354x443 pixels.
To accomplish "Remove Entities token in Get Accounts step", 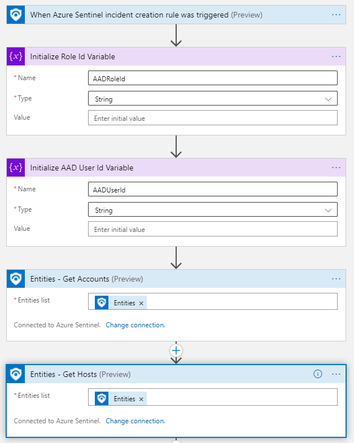I will 141,303.
